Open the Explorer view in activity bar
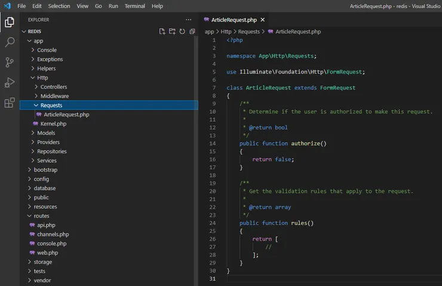The image size is (442, 286). 10,23
